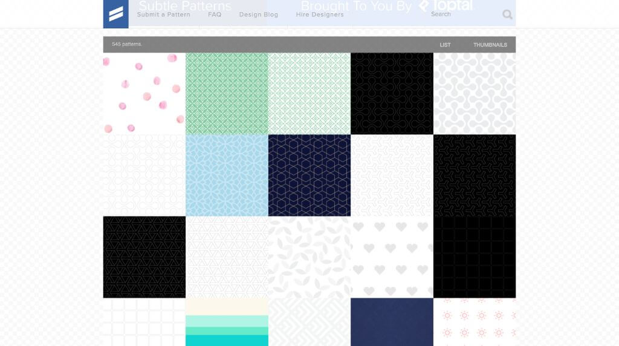
Task: Click the Toptal logo in header
Action: (x=446, y=5)
